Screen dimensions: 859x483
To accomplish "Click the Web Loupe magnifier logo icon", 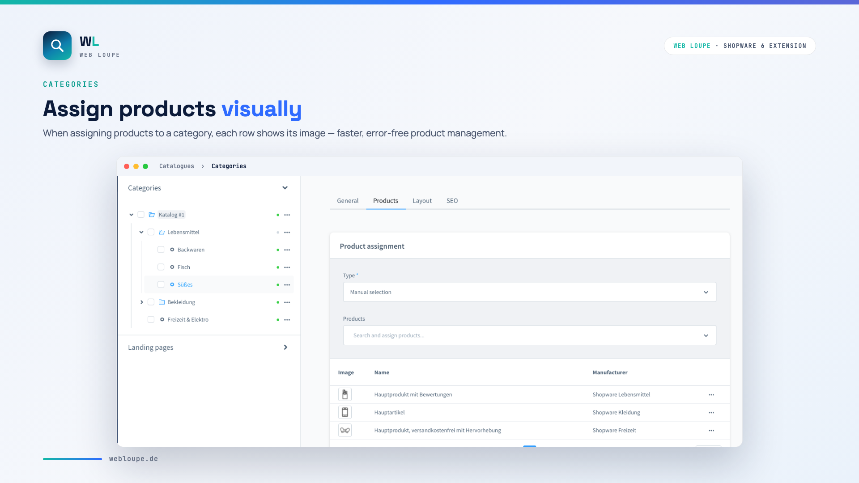I will (x=57, y=46).
